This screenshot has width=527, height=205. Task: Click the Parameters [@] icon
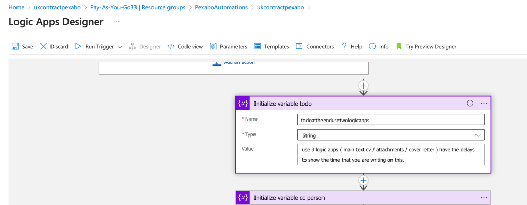[x=213, y=46]
